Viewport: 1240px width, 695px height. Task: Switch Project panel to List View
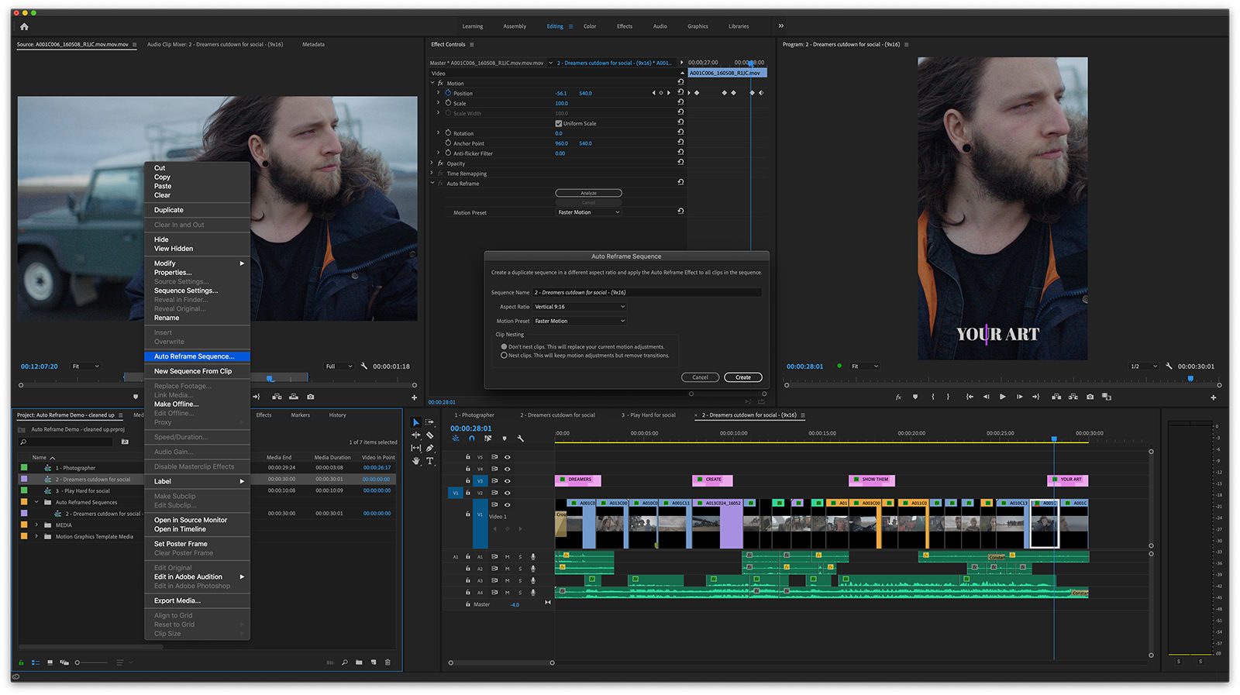coord(36,662)
